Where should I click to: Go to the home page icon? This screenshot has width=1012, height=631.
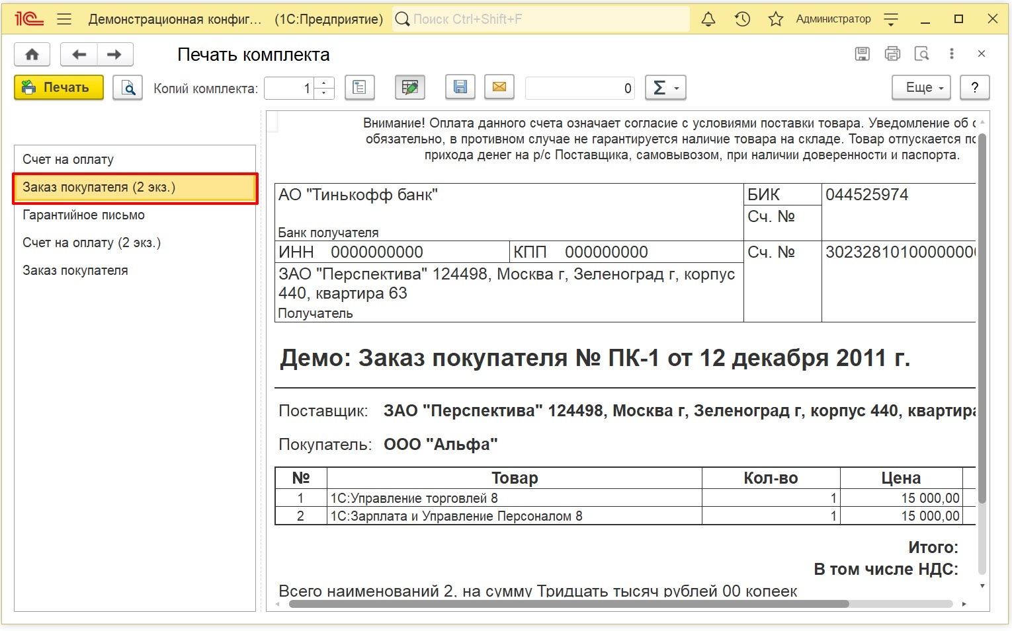[32, 54]
